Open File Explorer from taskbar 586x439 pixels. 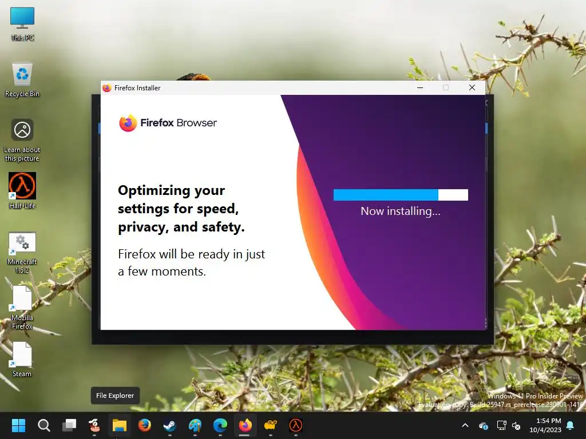click(120, 425)
